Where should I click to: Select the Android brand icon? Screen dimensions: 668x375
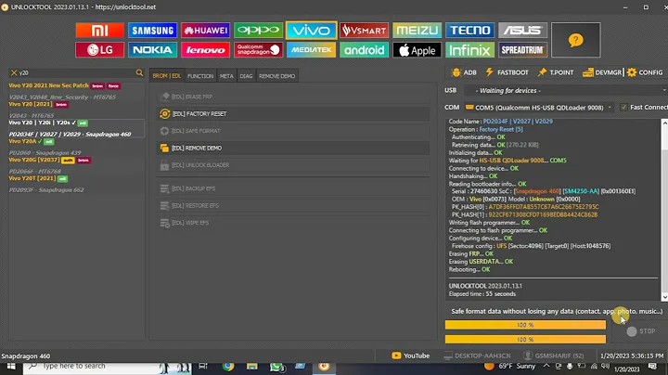tap(365, 50)
